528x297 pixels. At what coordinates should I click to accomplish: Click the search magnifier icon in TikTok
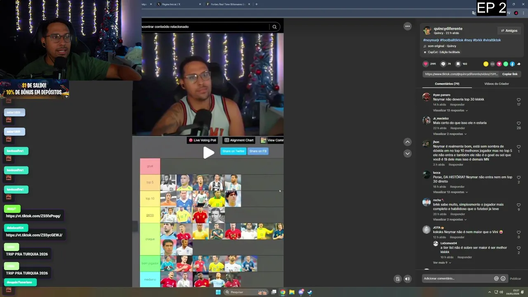(274, 27)
